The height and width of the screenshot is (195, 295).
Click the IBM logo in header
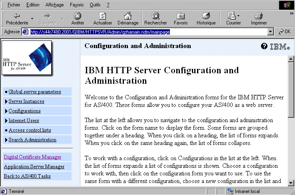(x=280, y=46)
